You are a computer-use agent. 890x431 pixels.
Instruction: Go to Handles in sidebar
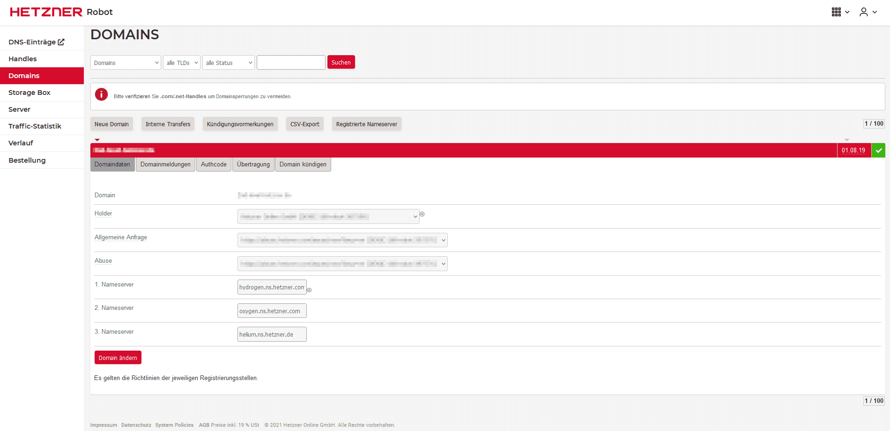point(42,59)
